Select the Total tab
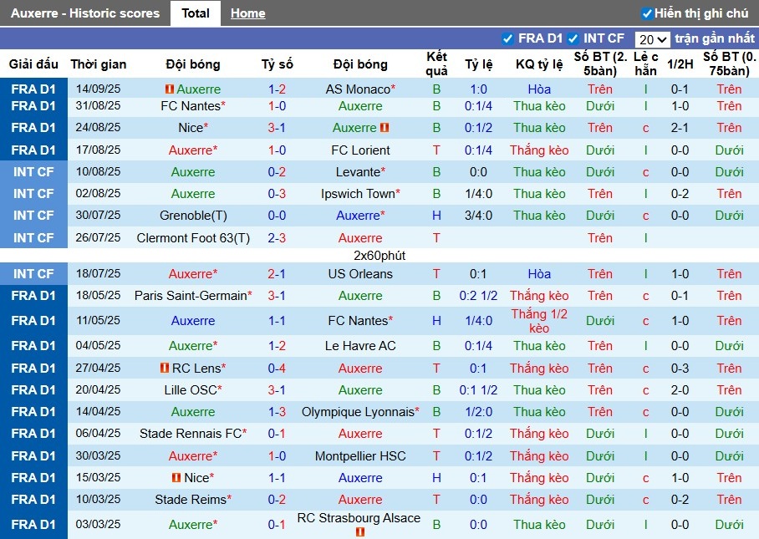This screenshot has height=539, width=759. tap(195, 13)
